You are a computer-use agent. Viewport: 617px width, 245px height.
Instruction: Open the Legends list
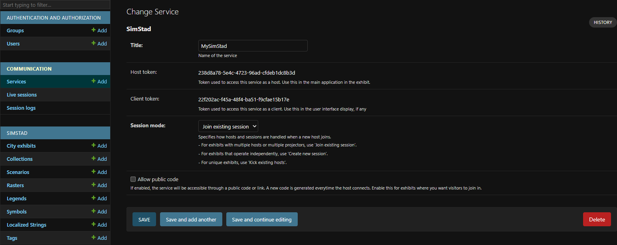(x=16, y=198)
